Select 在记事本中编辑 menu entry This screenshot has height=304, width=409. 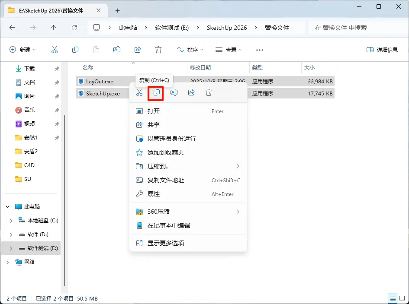tap(188, 225)
